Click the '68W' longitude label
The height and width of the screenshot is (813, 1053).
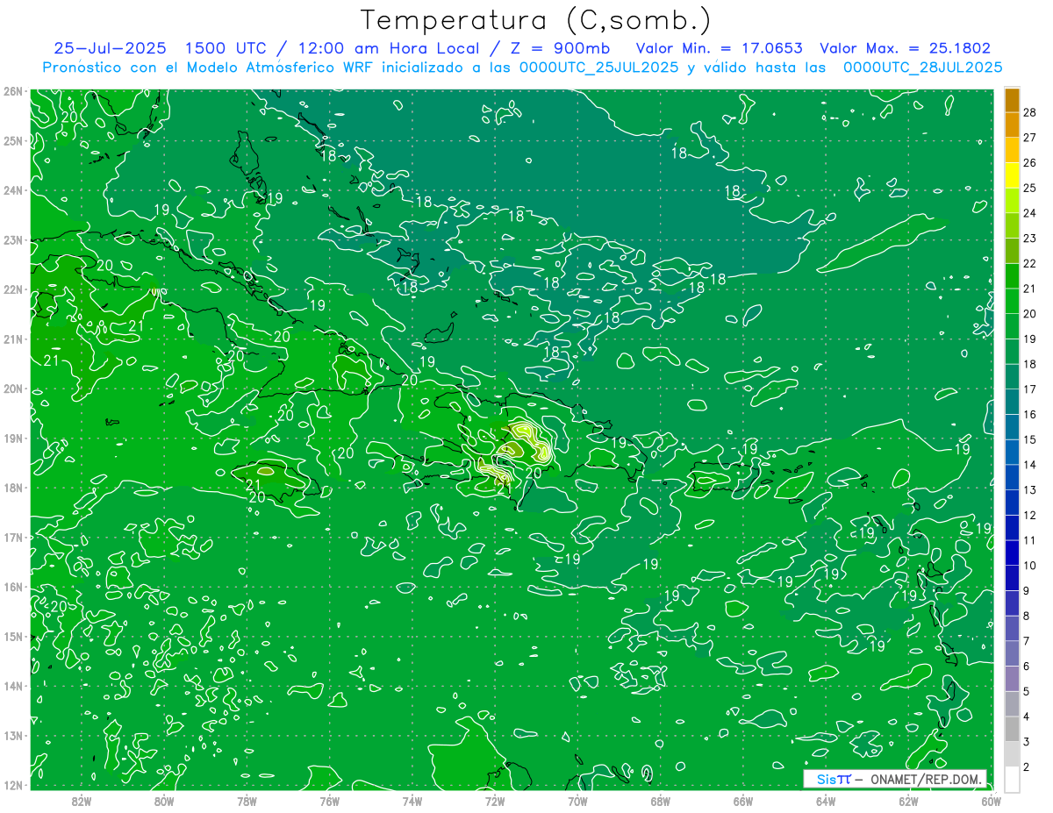pos(661,801)
